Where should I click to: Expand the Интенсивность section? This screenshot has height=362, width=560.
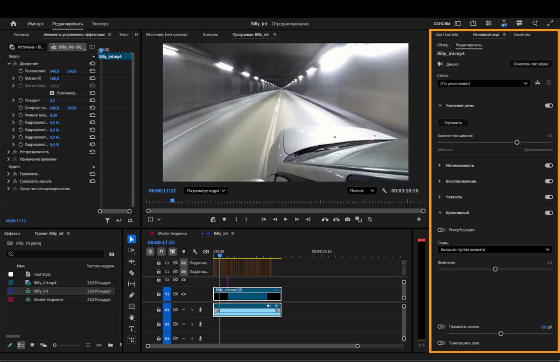tap(439, 165)
